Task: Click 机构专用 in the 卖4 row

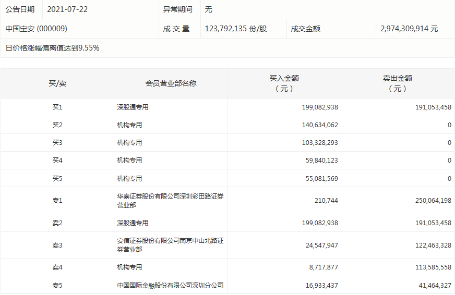Action: click(129, 267)
